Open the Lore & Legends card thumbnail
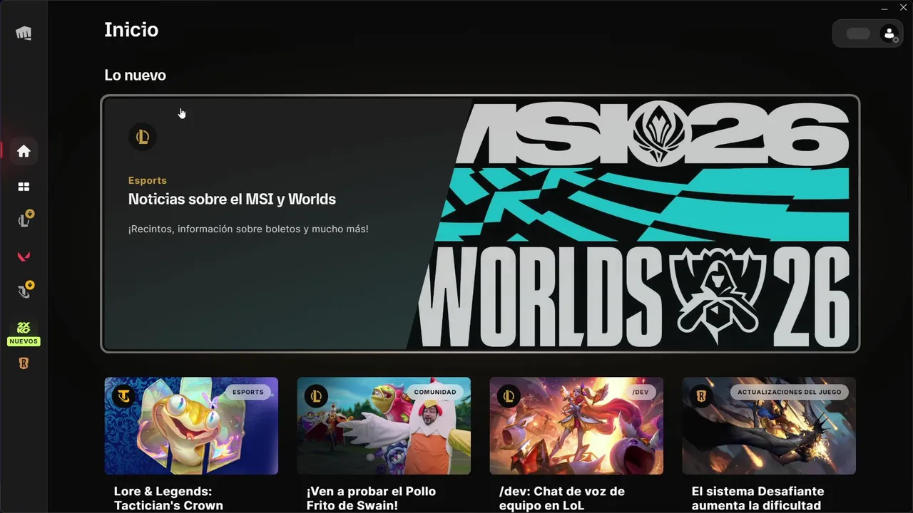The image size is (913, 513). [x=191, y=426]
